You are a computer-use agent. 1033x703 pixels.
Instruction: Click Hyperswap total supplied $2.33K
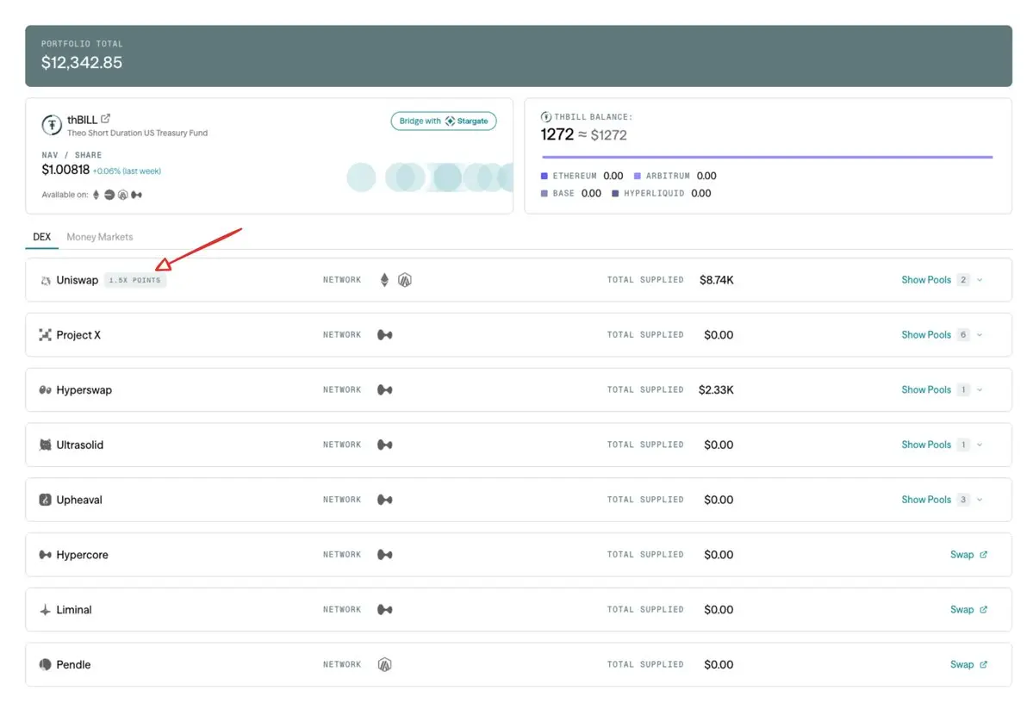pos(716,390)
